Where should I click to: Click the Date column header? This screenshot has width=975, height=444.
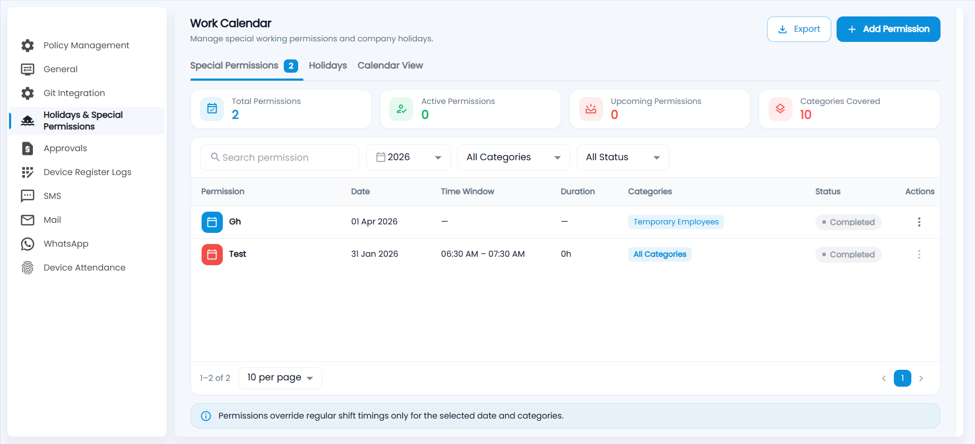click(x=360, y=191)
